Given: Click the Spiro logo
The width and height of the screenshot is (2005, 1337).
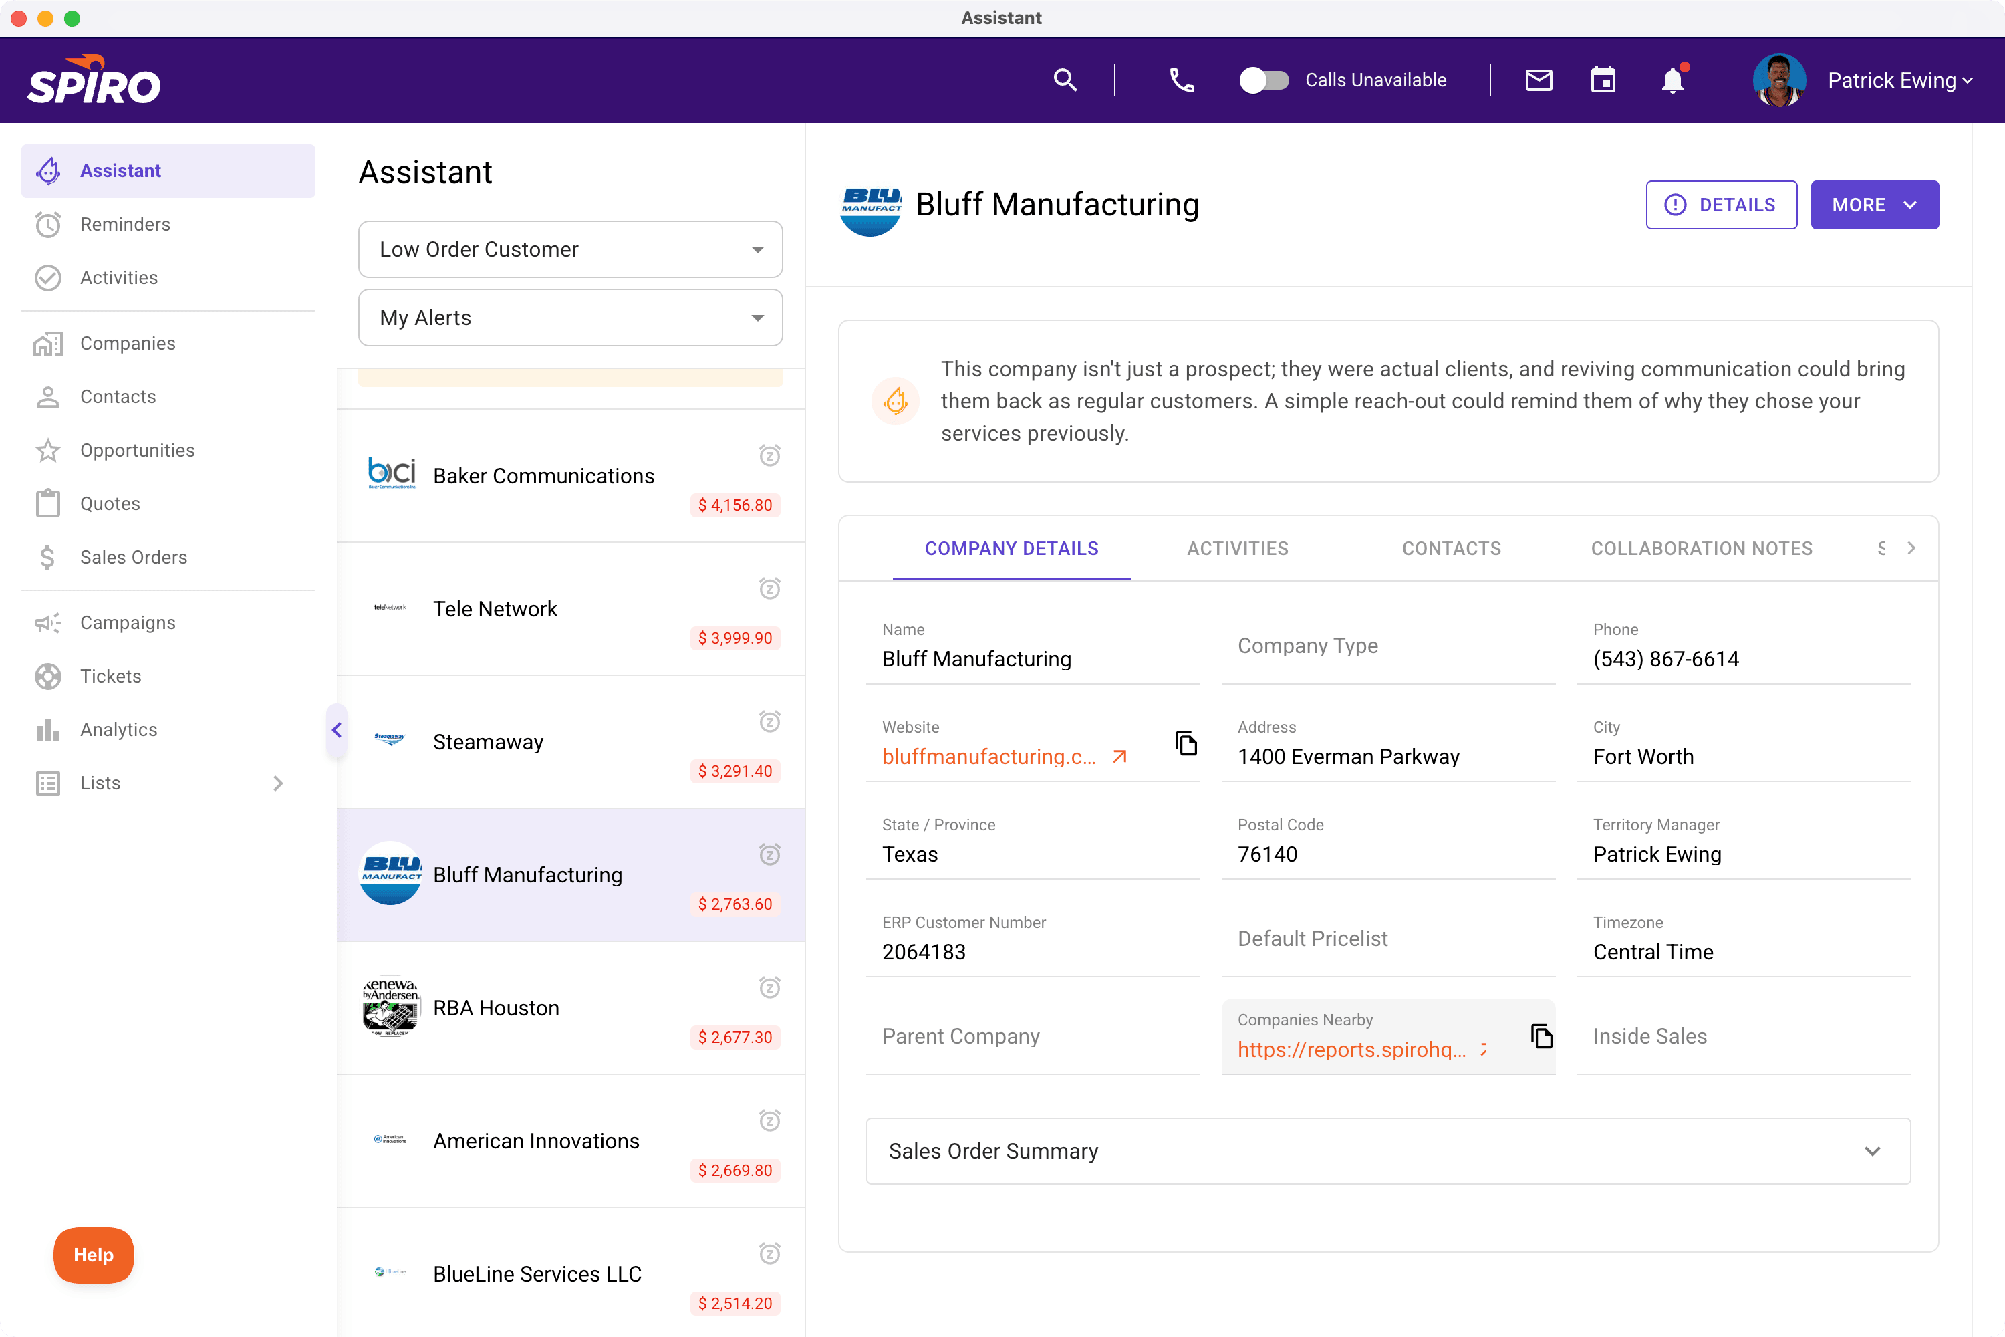Looking at the screenshot, I should [x=94, y=80].
